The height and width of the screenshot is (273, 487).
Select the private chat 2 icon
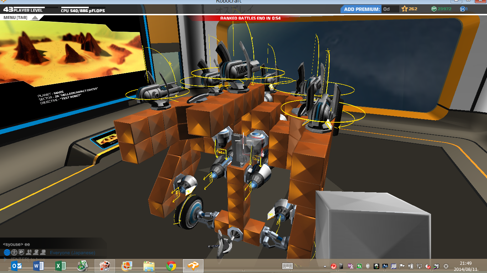point(36,252)
